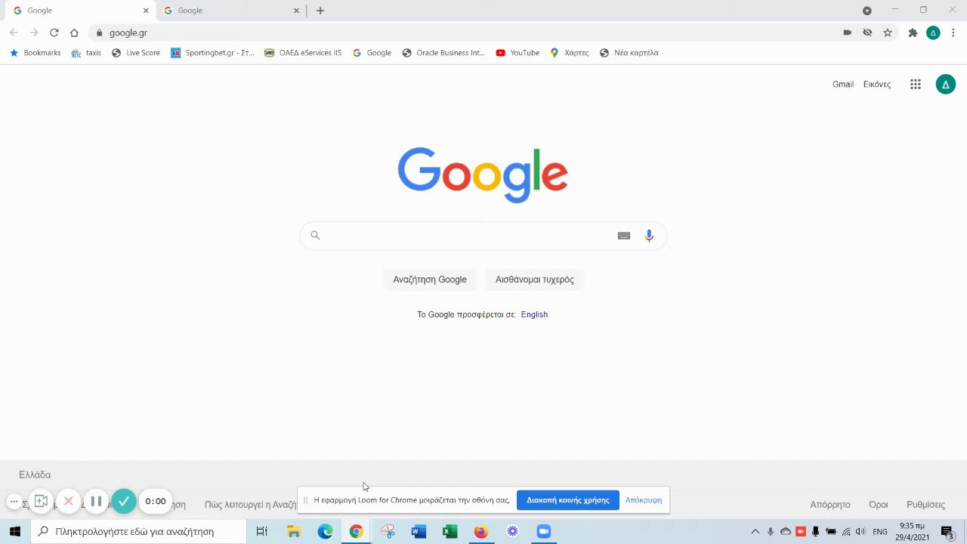Open the on-screen keyboard in the search box
Image resolution: width=967 pixels, height=544 pixels.
[624, 236]
